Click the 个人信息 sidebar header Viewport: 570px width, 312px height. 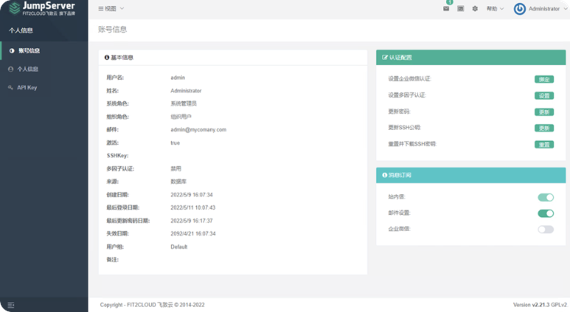(21, 30)
